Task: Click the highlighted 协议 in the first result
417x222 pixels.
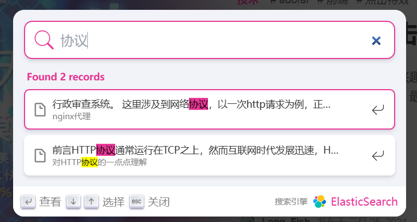Action: pos(198,104)
